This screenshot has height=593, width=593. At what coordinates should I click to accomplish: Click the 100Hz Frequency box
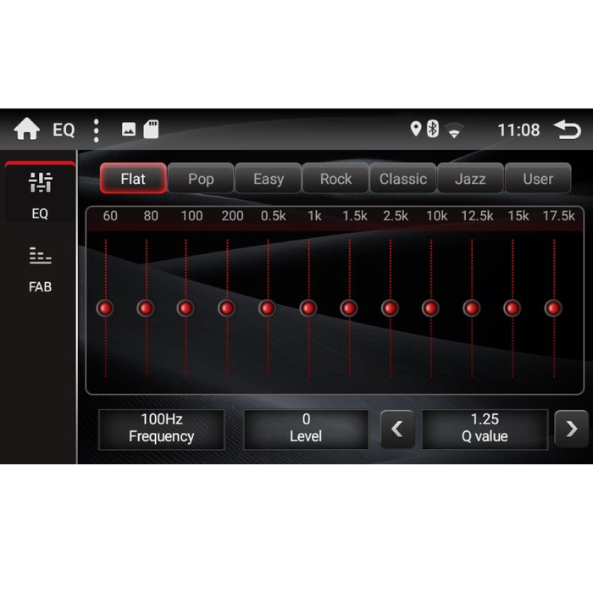pyautogui.click(x=161, y=429)
